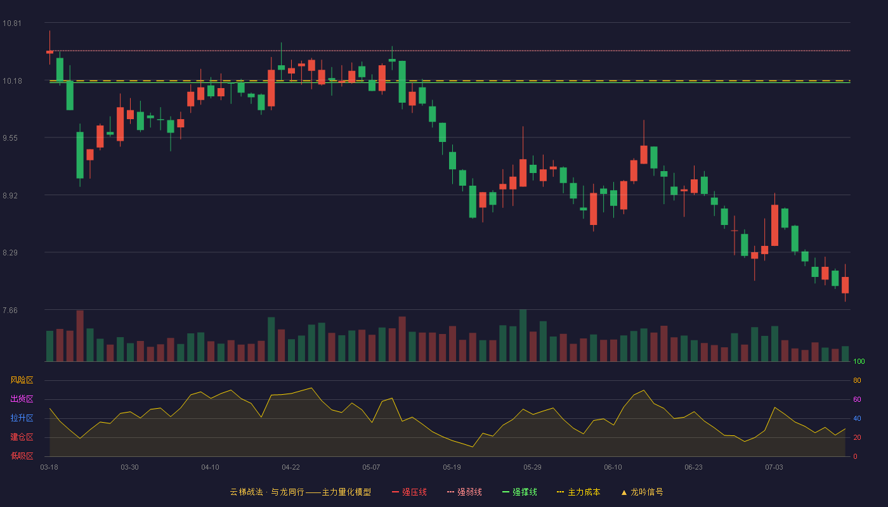Click the 04-22 date label
The image size is (888, 507).
291,467
